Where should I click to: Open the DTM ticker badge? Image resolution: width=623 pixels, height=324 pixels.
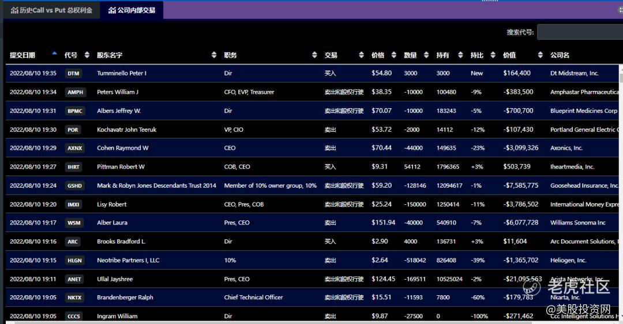pyautogui.click(x=73, y=73)
